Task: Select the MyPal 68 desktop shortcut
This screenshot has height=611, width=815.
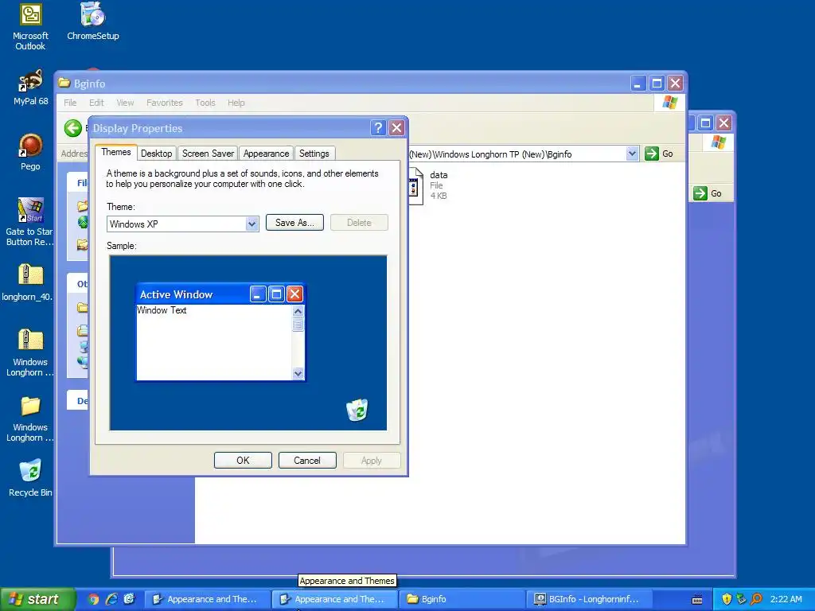Action: click(31, 88)
